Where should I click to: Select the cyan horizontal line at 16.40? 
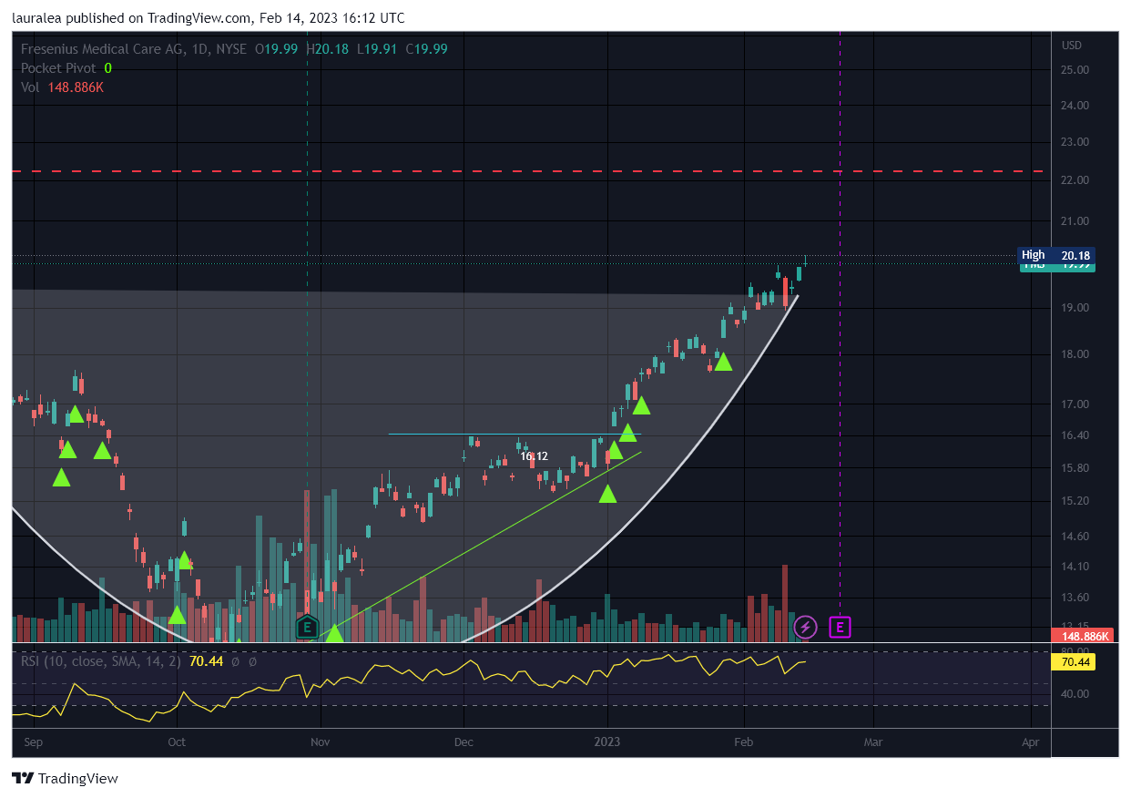(x=515, y=434)
